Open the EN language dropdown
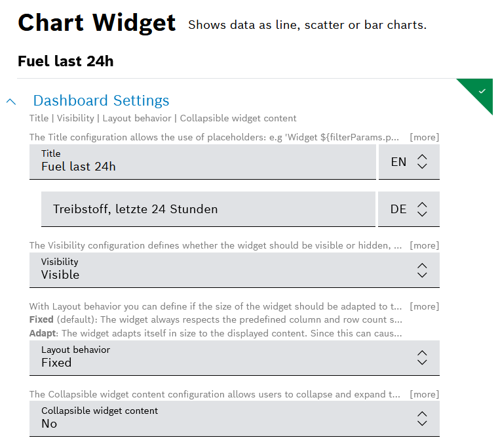 pos(408,161)
